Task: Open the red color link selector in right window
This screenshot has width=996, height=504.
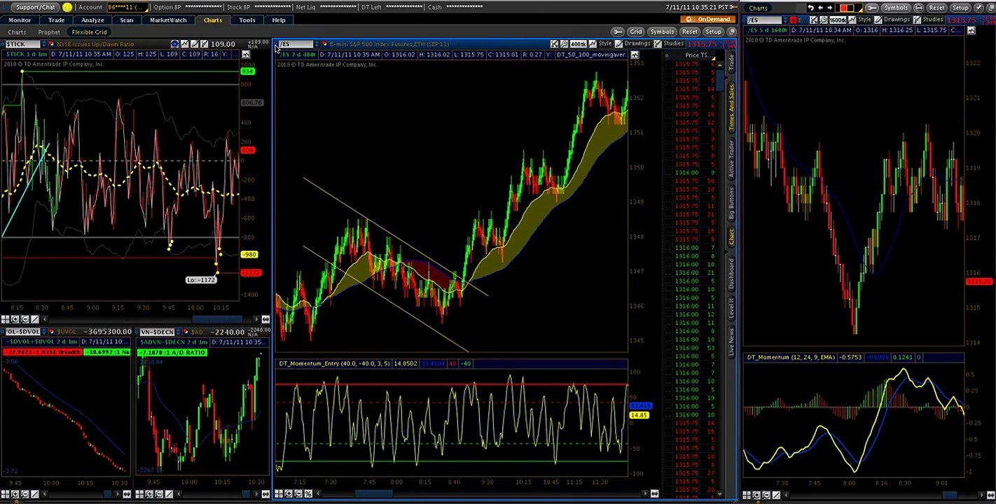Action: coord(849,8)
